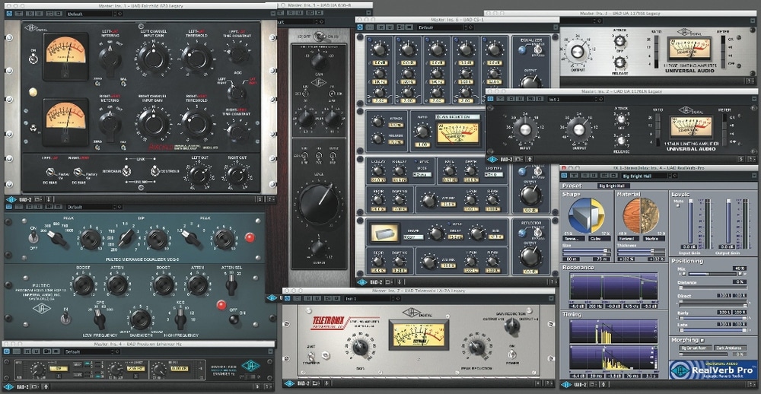
Task: Toggle the LA-2A Power switch
Action: 511,354
